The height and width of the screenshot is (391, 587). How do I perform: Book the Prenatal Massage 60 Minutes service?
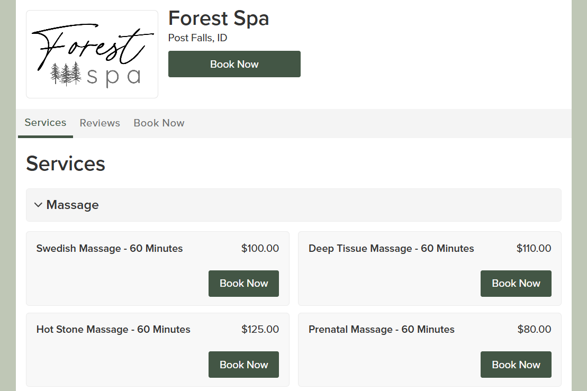[x=516, y=365]
